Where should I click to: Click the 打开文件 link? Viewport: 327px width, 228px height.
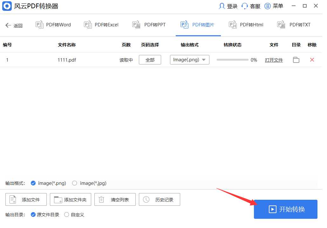[x=274, y=60]
